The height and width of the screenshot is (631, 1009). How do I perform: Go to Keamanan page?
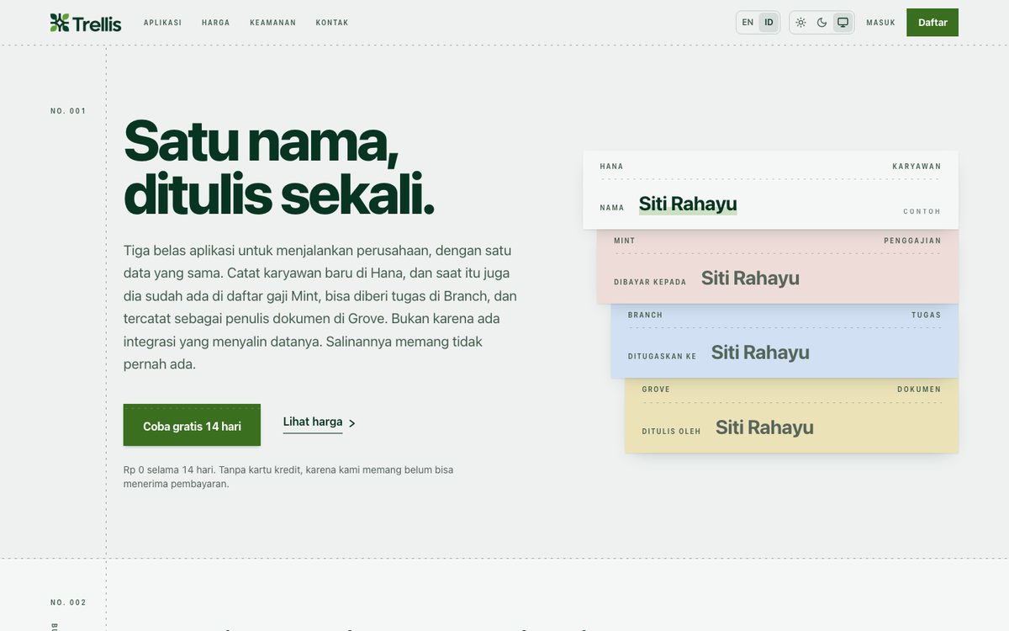coord(273,23)
